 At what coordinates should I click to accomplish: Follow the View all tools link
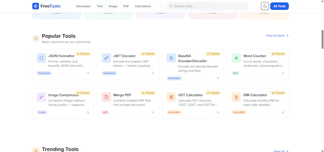(x=277, y=36)
